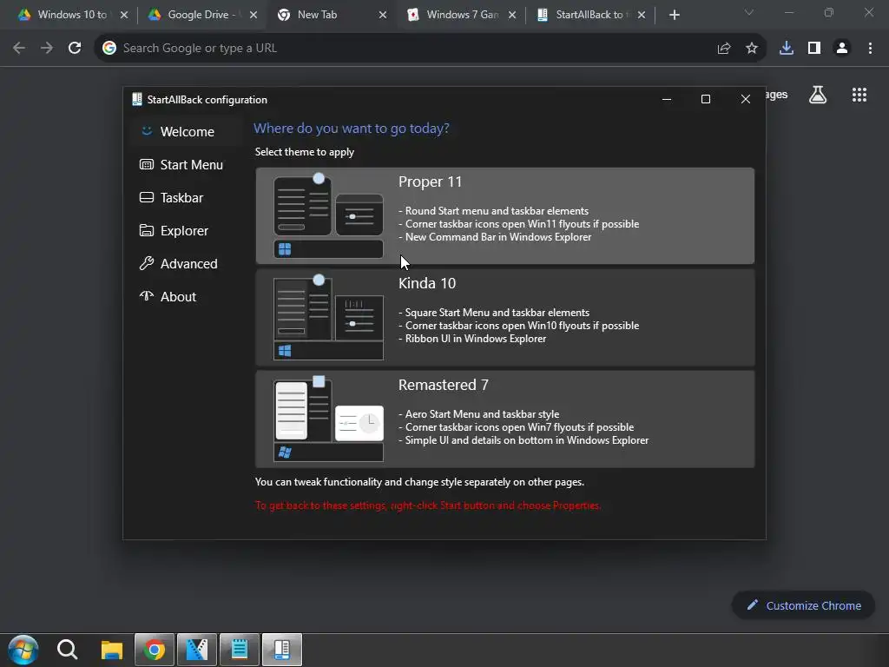Click the share page icon
The width and height of the screenshot is (889, 667).
(x=723, y=49)
